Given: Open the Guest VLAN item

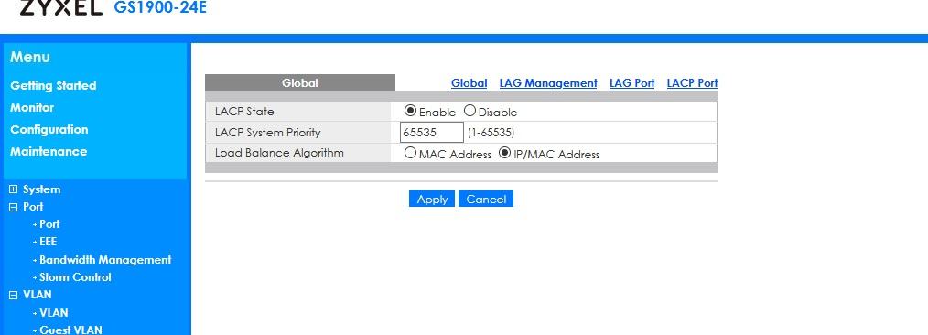Looking at the screenshot, I should pos(70,330).
